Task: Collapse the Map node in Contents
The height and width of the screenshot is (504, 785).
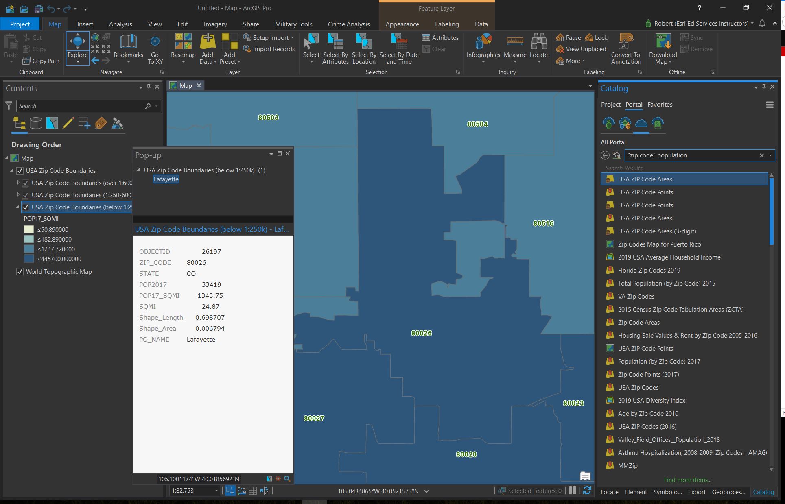Action: click(x=7, y=158)
